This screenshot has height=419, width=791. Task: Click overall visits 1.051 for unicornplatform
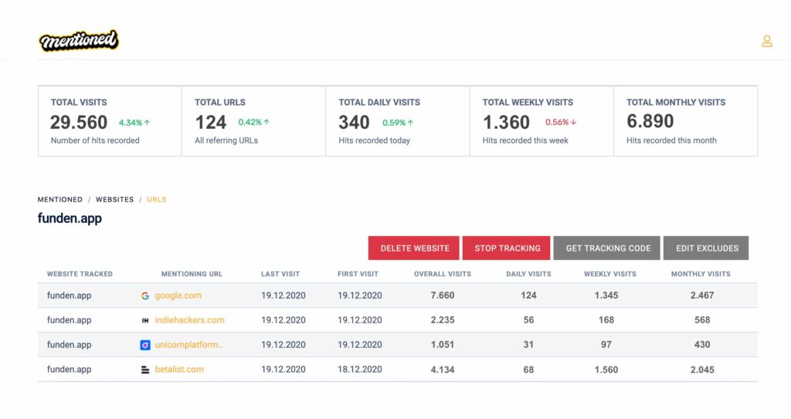coord(443,344)
